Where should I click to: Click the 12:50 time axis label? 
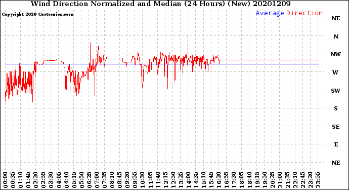click(173, 180)
